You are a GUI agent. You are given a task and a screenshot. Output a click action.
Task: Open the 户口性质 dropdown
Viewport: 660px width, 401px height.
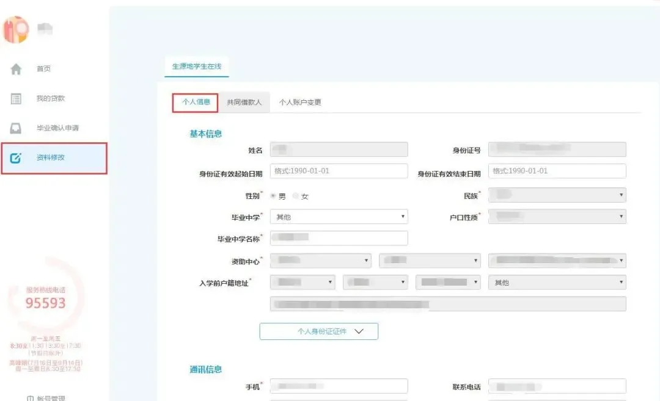557,217
